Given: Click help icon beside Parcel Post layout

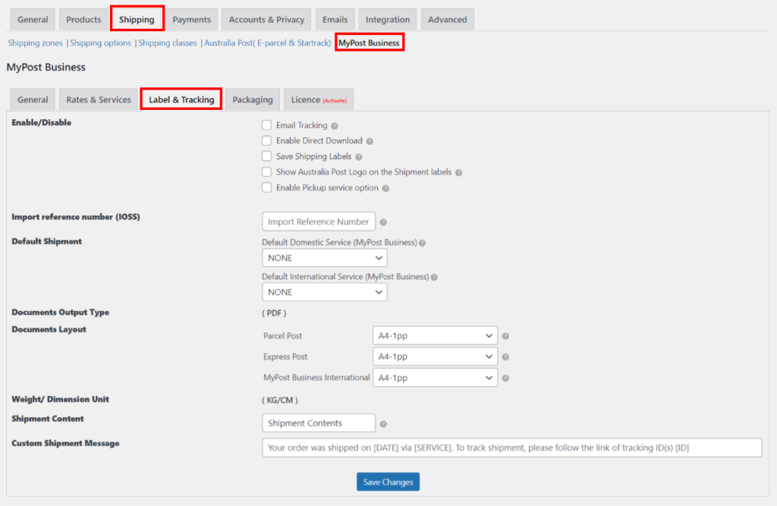Looking at the screenshot, I should point(505,336).
